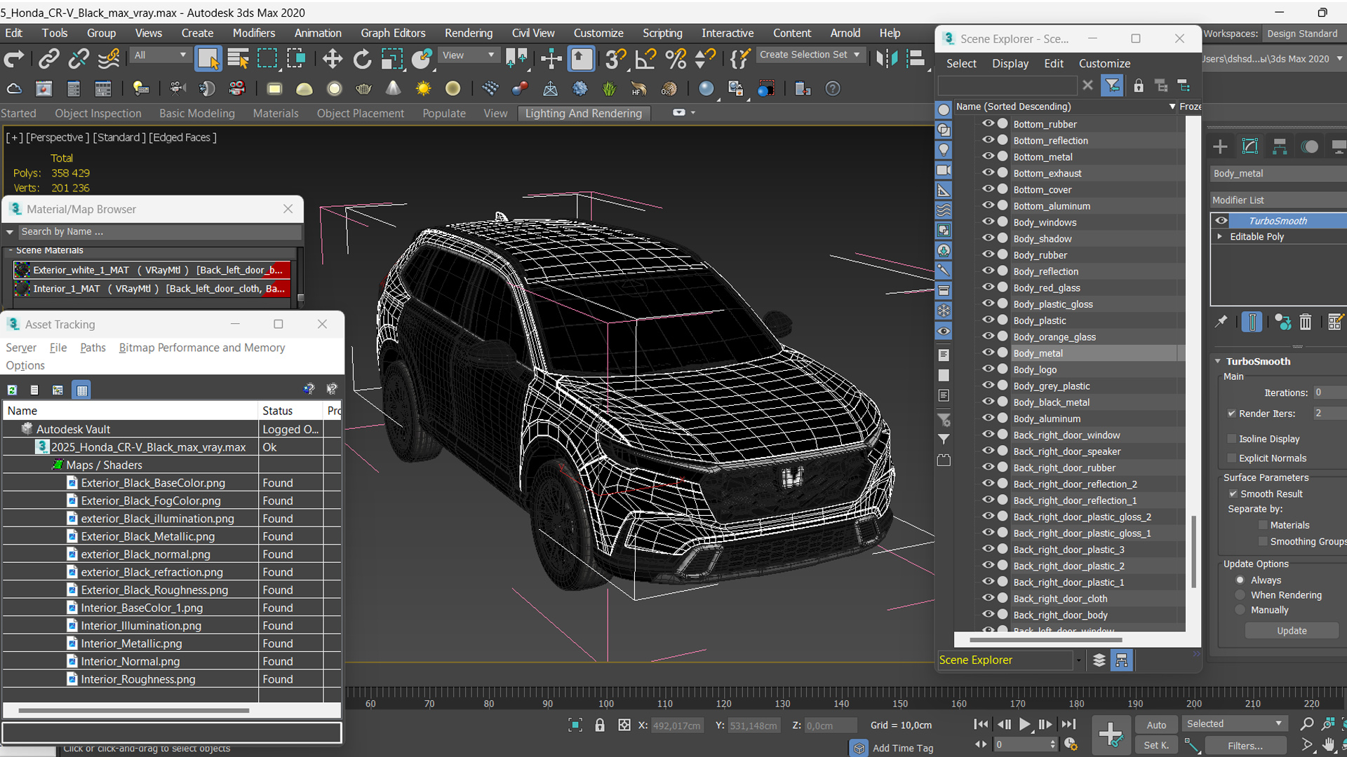
Task: Click the Auto key button
Action: 1156,725
